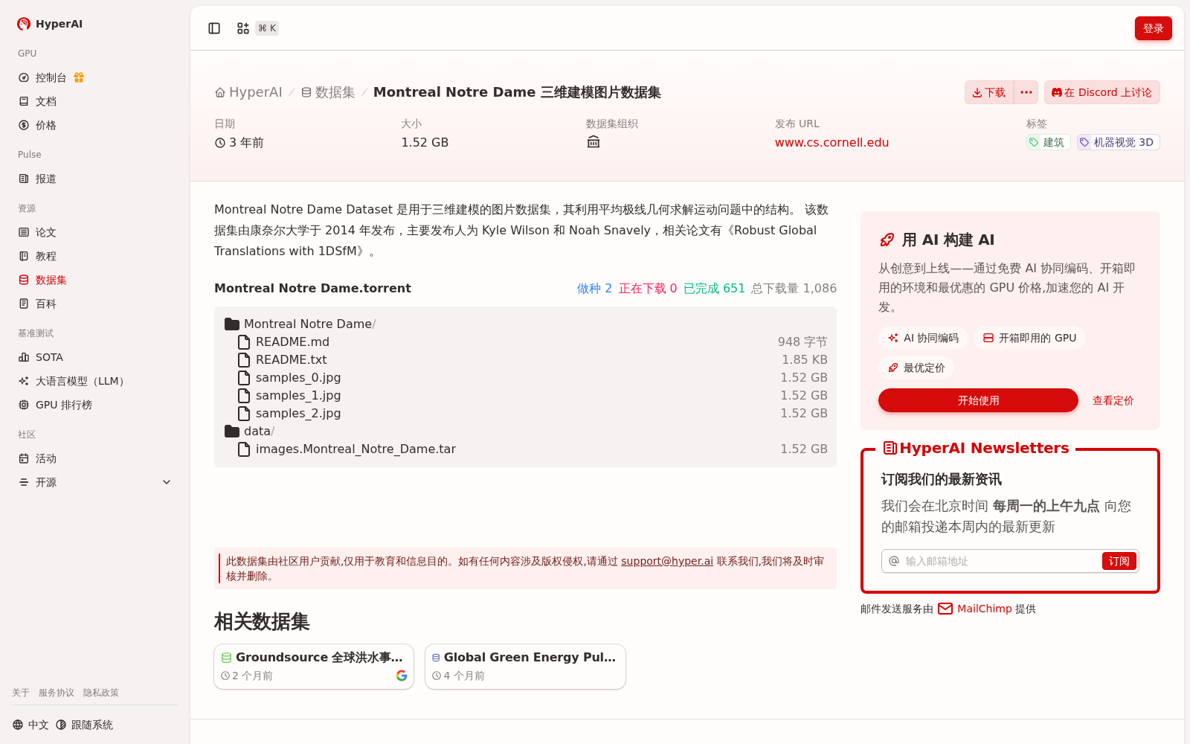The height and width of the screenshot is (744, 1190).
Task: Click 在 Discord 上讨论 button
Action: (1101, 92)
